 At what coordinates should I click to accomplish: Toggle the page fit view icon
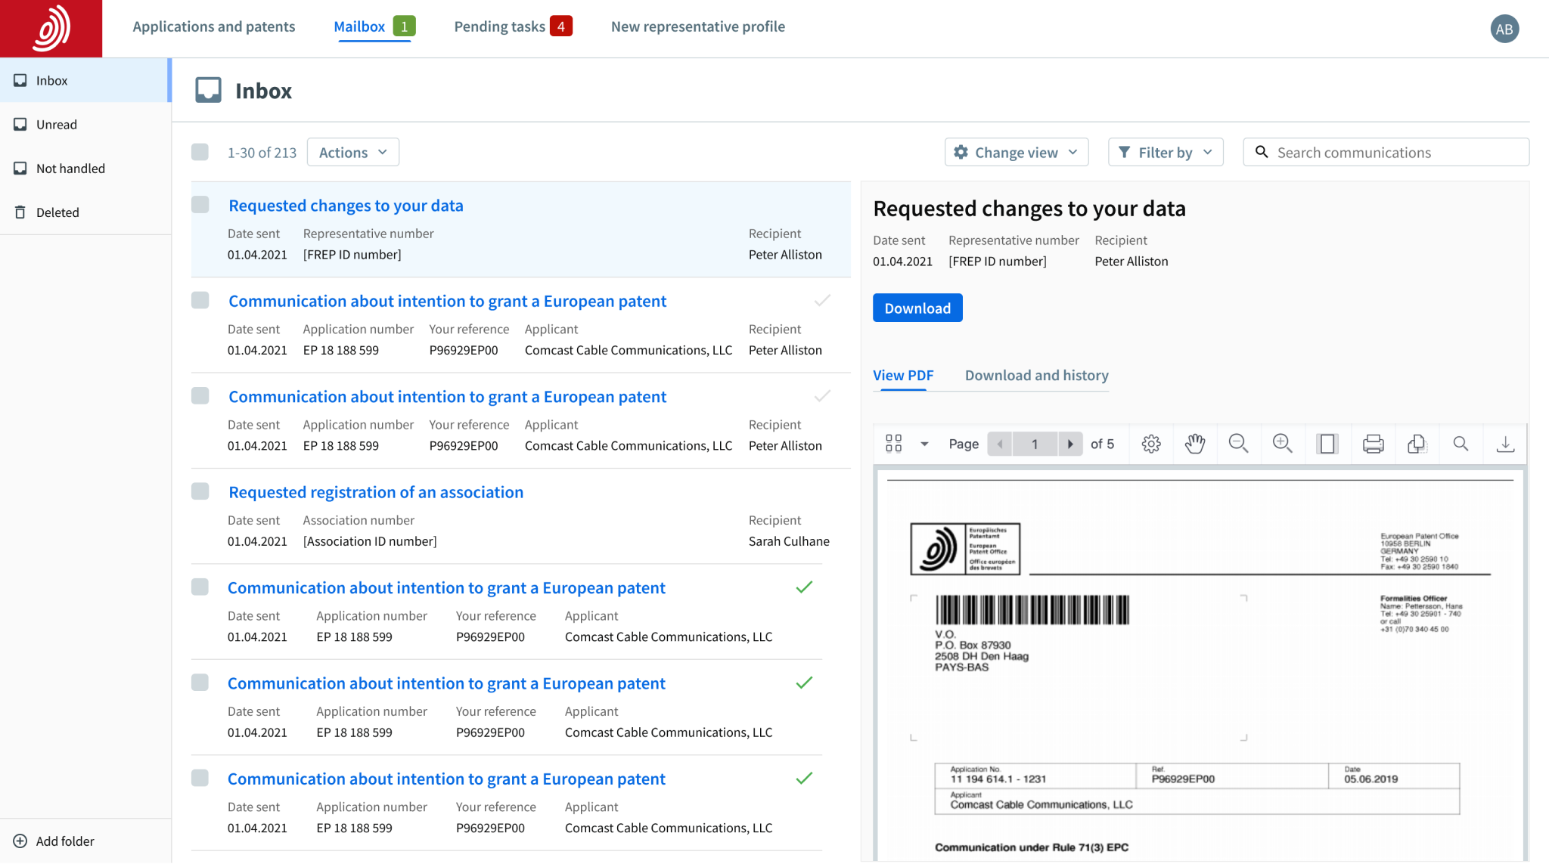[x=1327, y=444]
